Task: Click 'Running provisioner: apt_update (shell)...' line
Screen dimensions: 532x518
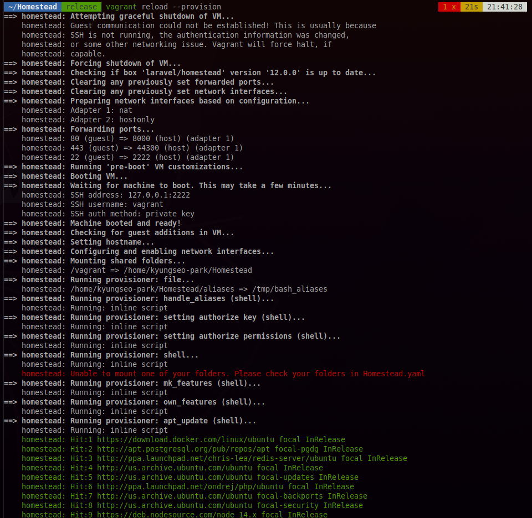Action: tap(130, 421)
